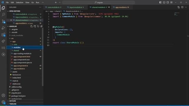Collapse the Open Editors section

coord(15,11)
